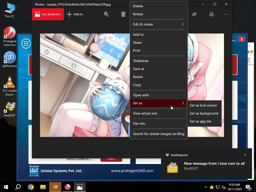Image resolution: width=256 pixels, height=192 pixels.
Task: Choose View actual size
Action: (x=158, y=113)
